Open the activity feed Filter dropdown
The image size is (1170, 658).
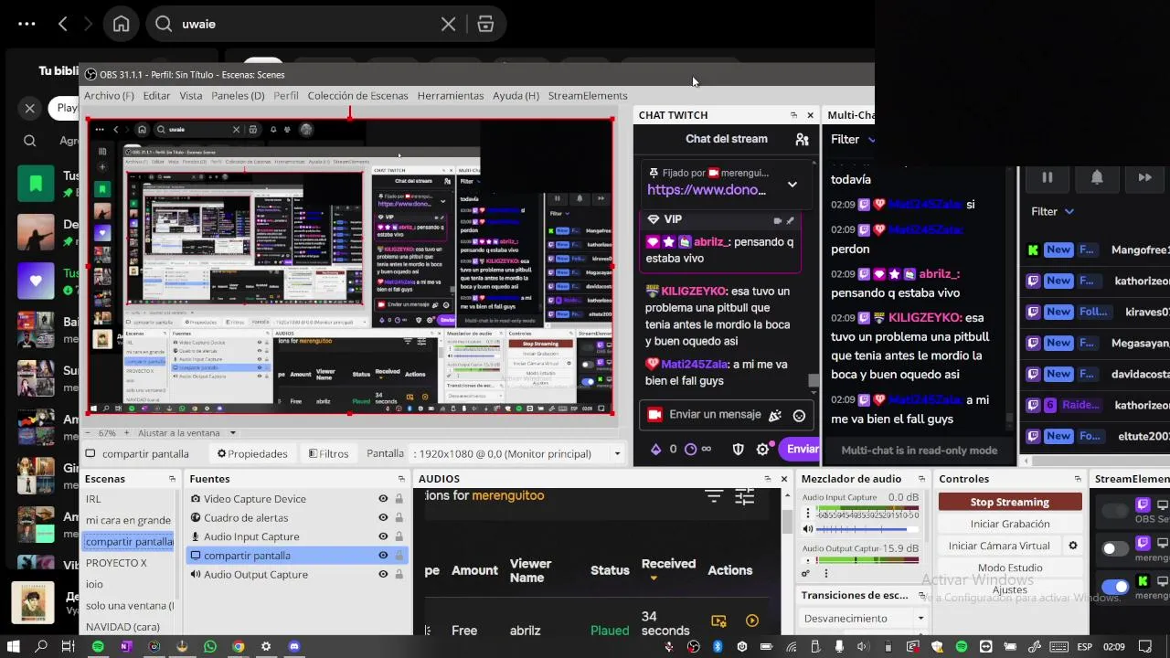[x=1052, y=211]
